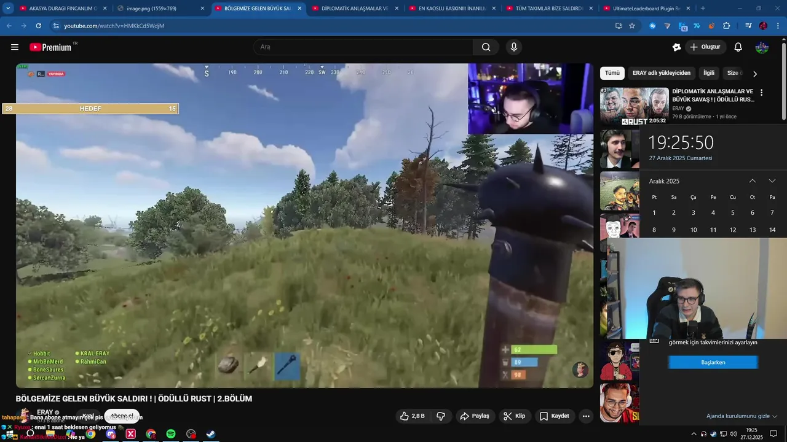This screenshot has width=787, height=442.
Task: Open Chrome tab search dropdown
Action: [x=8, y=9]
